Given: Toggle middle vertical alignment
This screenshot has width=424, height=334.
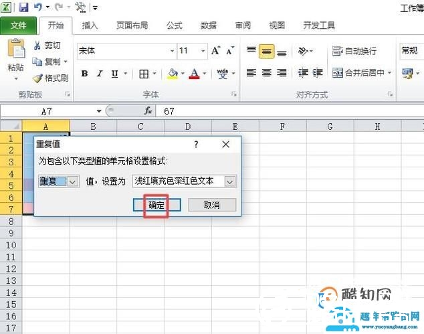Looking at the screenshot, I should tap(267, 52).
